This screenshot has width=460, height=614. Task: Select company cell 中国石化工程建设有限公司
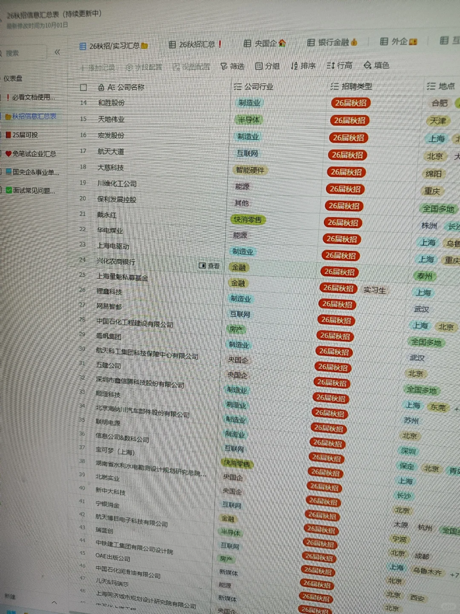click(x=134, y=323)
